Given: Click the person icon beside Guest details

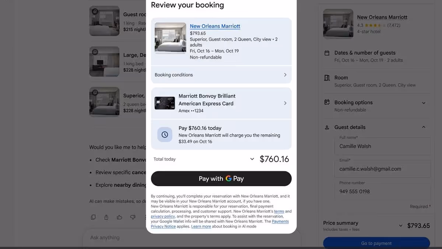Looking at the screenshot, I should click(x=327, y=127).
